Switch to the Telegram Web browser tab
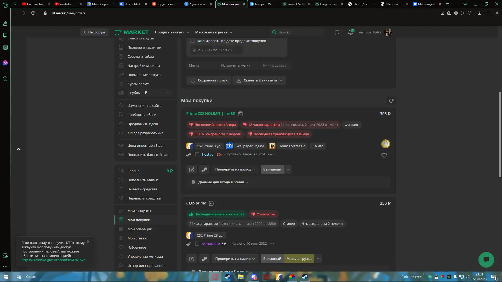The width and height of the screenshot is (502, 282). pyautogui.click(x=264, y=4)
